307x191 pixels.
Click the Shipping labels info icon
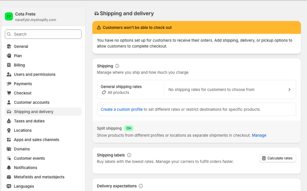coord(129,155)
